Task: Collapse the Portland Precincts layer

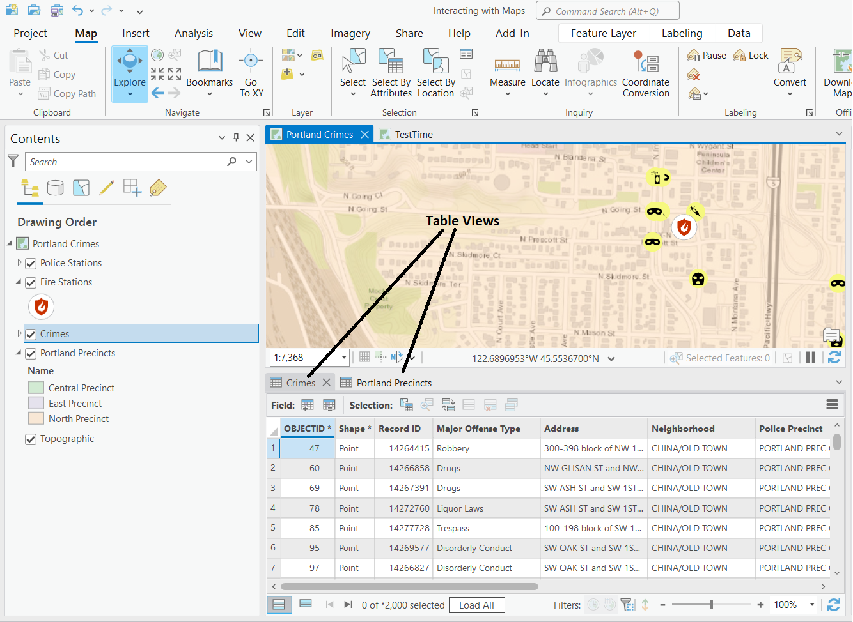Action: coord(19,353)
